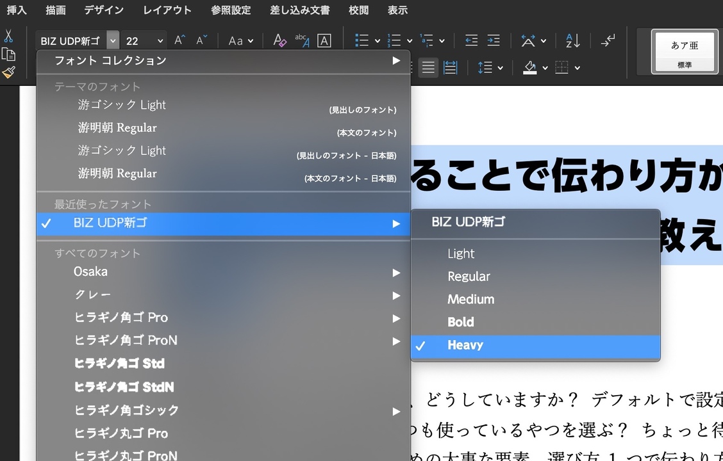Select the 標準 style in the gallery
723x461 pixels.
(x=685, y=52)
